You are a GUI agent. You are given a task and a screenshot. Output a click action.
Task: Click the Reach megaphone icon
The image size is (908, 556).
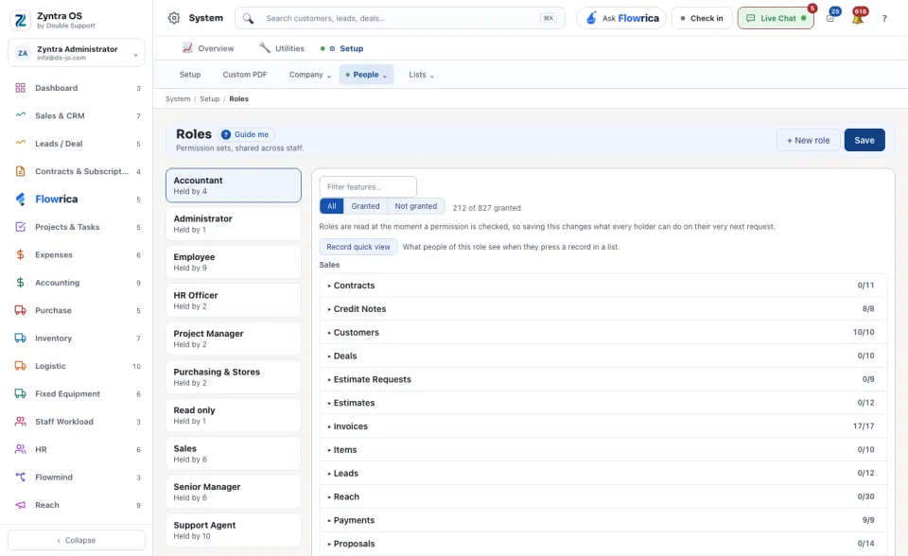click(20, 505)
